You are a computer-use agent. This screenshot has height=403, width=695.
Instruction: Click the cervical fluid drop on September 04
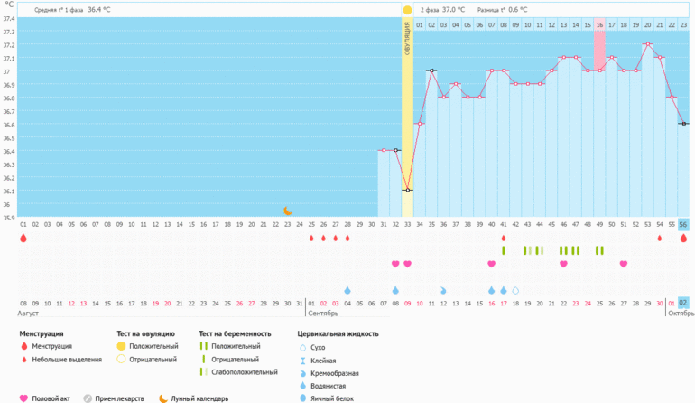tap(347, 290)
